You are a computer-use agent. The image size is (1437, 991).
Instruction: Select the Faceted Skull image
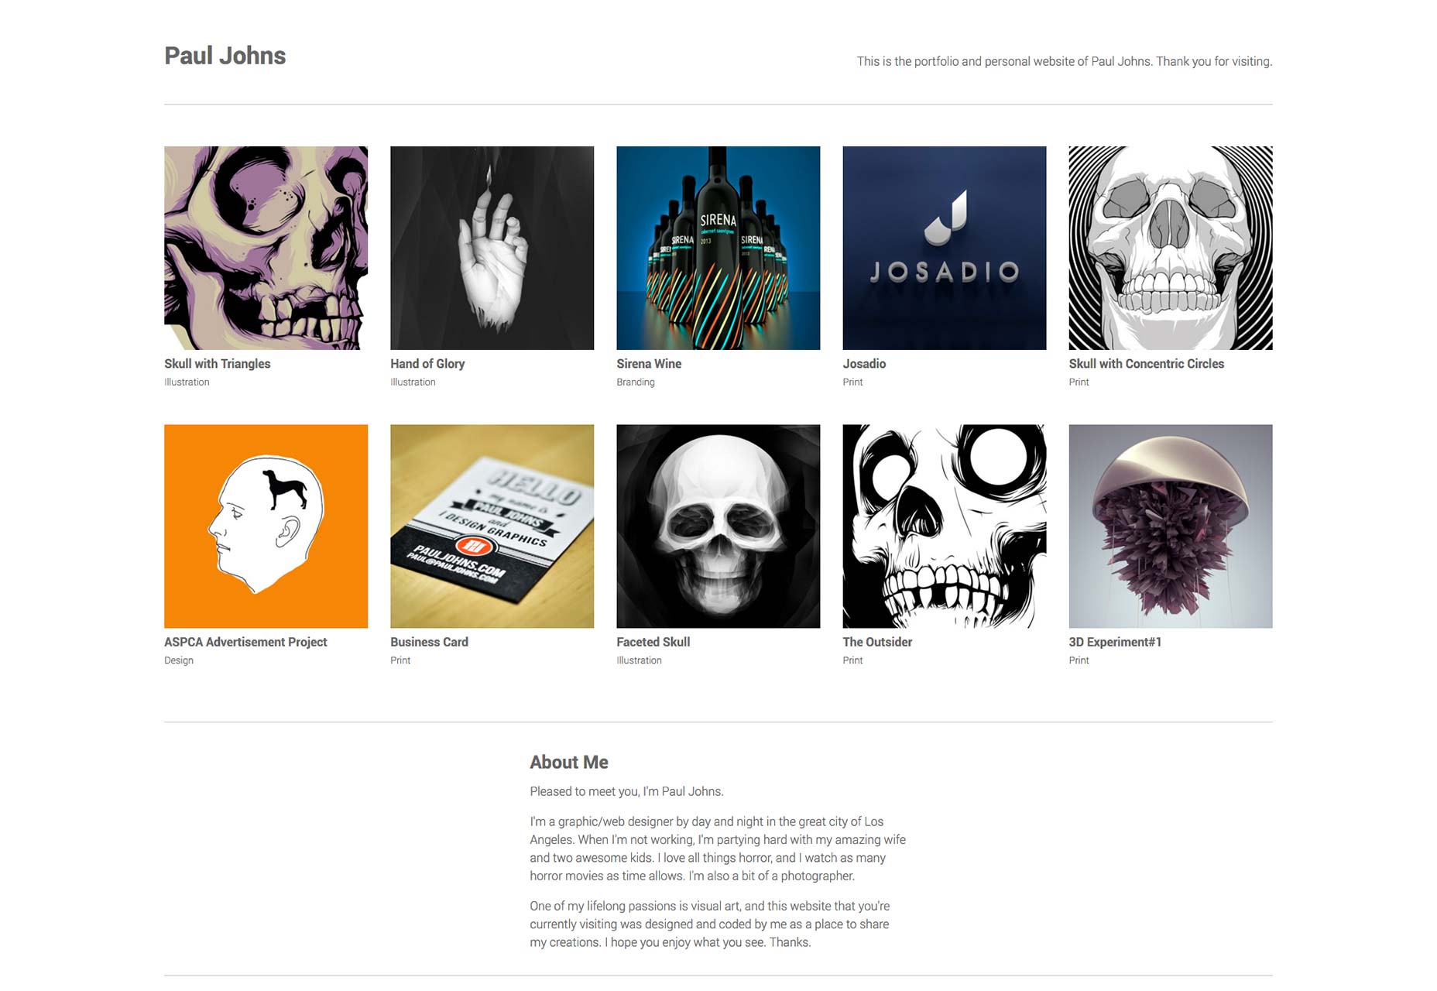tap(718, 526)
